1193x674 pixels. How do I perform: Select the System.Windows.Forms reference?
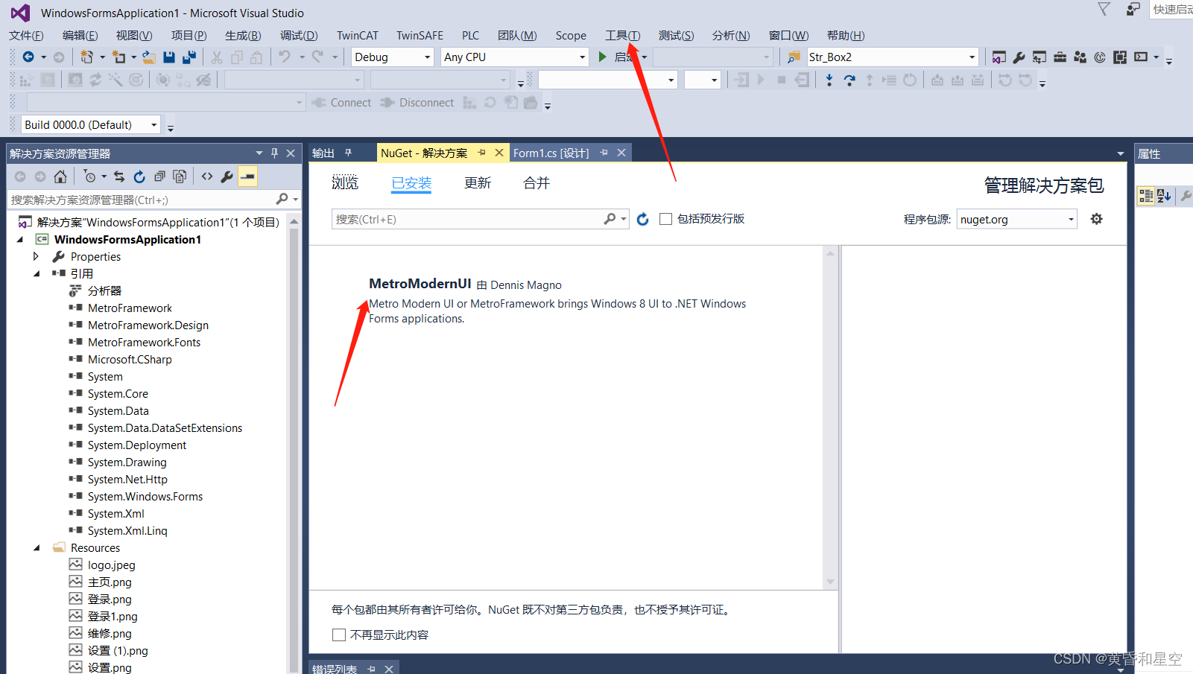click(145, 496)
